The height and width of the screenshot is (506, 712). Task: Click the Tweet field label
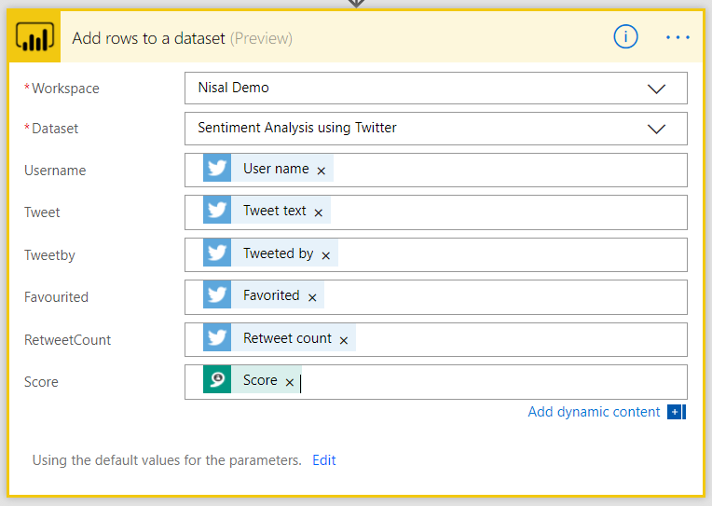coord(42,212)
